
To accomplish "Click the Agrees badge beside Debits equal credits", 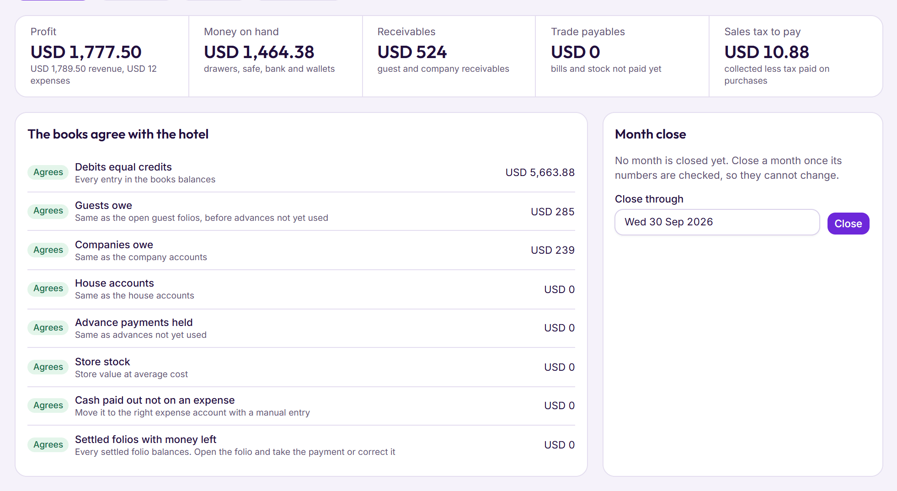I will click(x=48, y=172).
